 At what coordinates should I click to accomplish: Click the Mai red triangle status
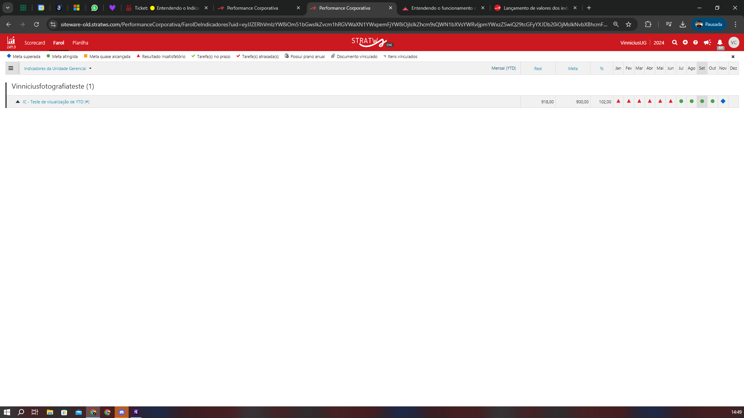coord(660,101)
